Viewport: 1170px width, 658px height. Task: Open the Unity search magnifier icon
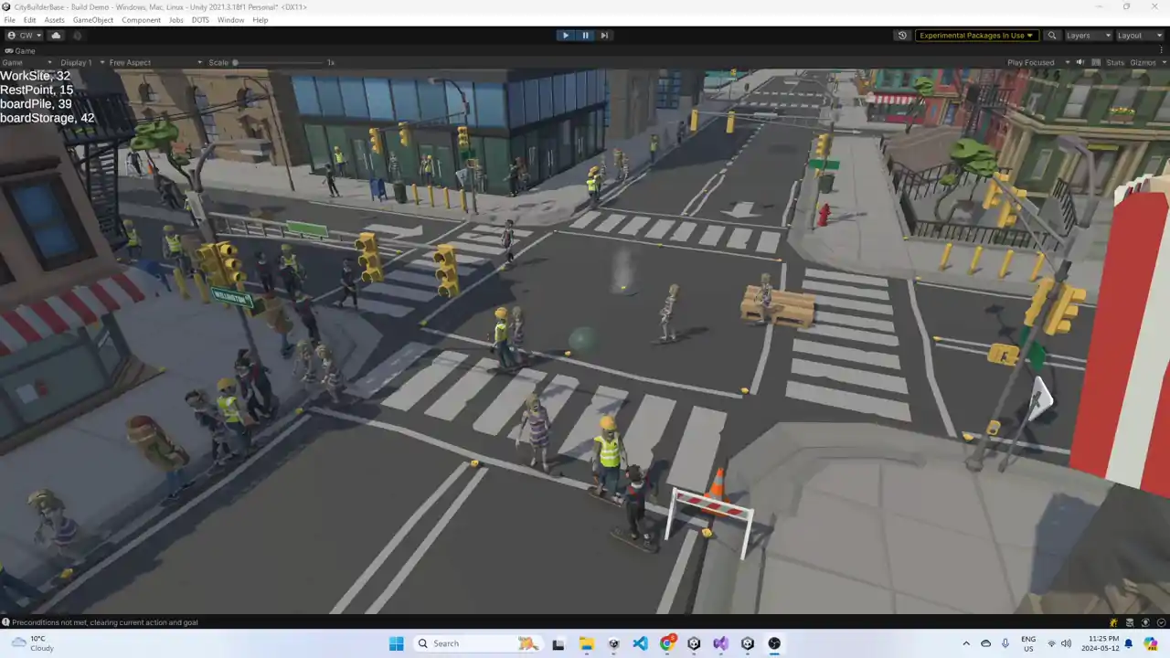[1052, 36]
